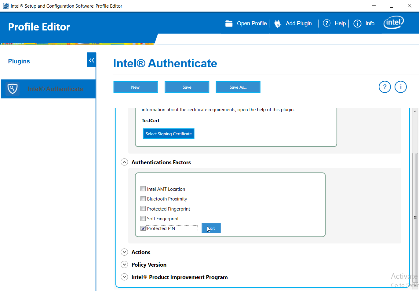Click the Info circle icon in header

(357, 23)
